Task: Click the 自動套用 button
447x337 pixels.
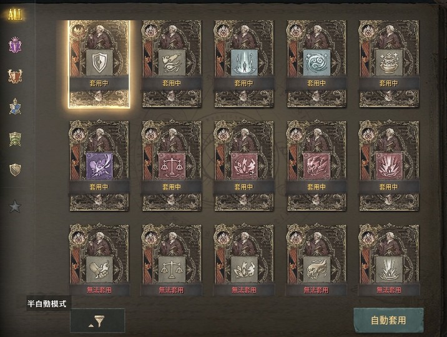Action: tap(388, 320)
